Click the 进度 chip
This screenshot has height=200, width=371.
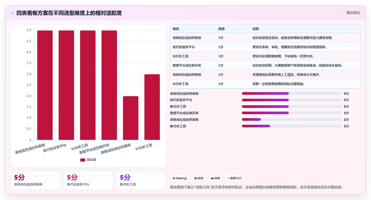coord(216,178)
